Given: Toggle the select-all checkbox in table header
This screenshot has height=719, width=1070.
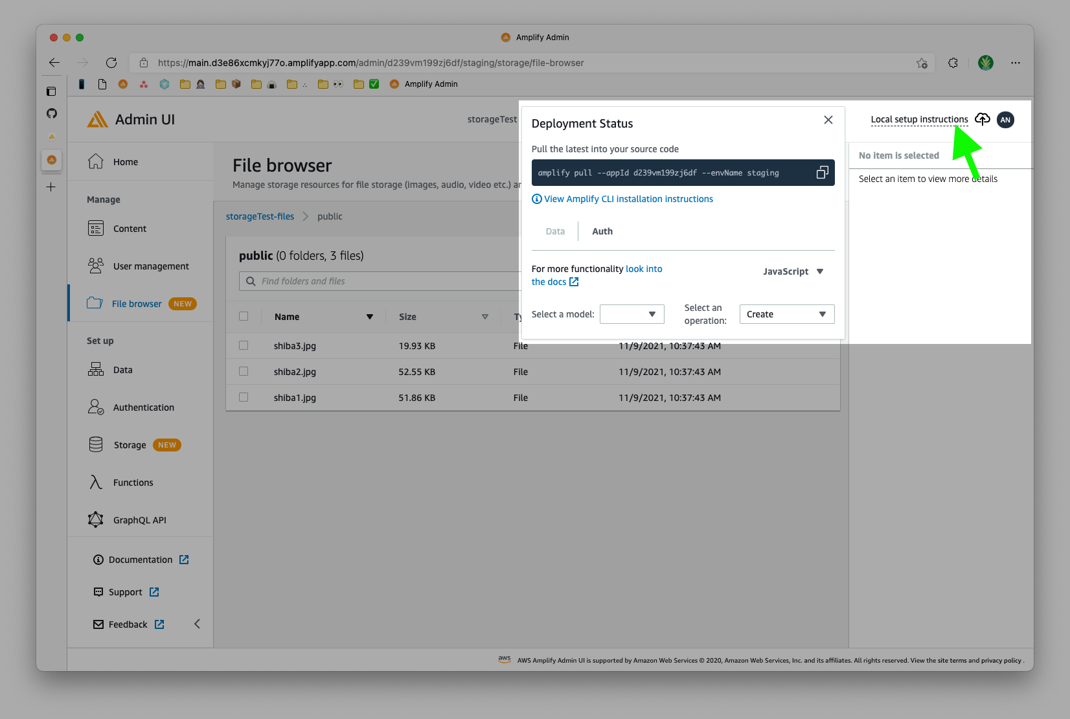Looking at the screenshot, I should pos(244,316).
